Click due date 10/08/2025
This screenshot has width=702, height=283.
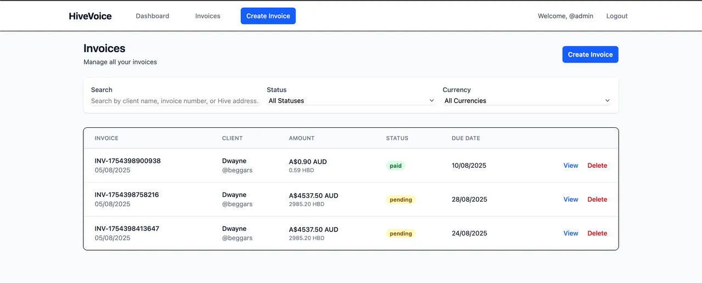pos(469,166)
